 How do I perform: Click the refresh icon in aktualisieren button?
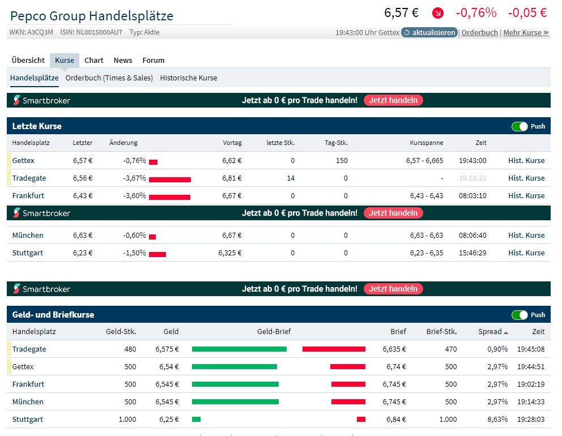pyautogui.click(x=407, y=33)
